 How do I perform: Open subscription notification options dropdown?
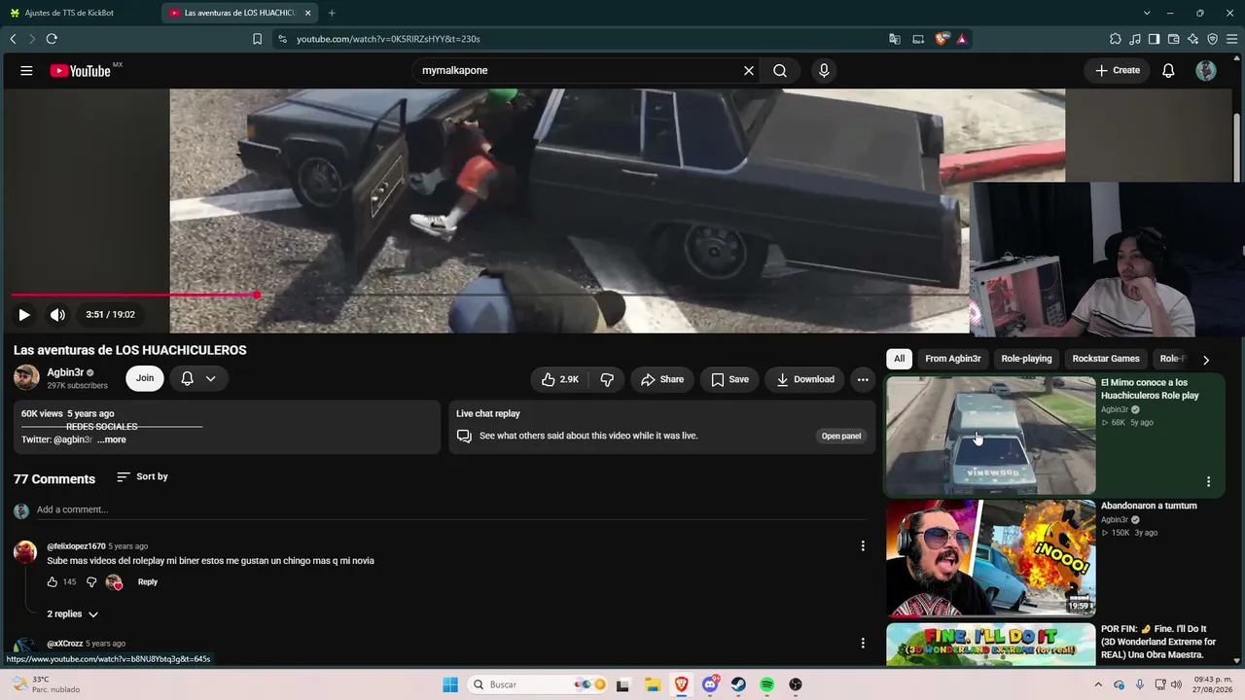click(x=199, y=378)
